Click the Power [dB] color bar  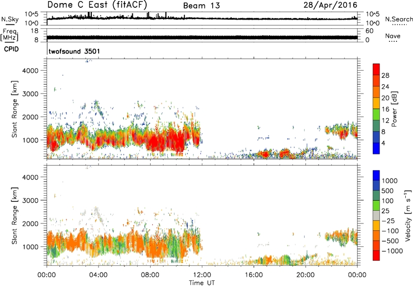376,109
